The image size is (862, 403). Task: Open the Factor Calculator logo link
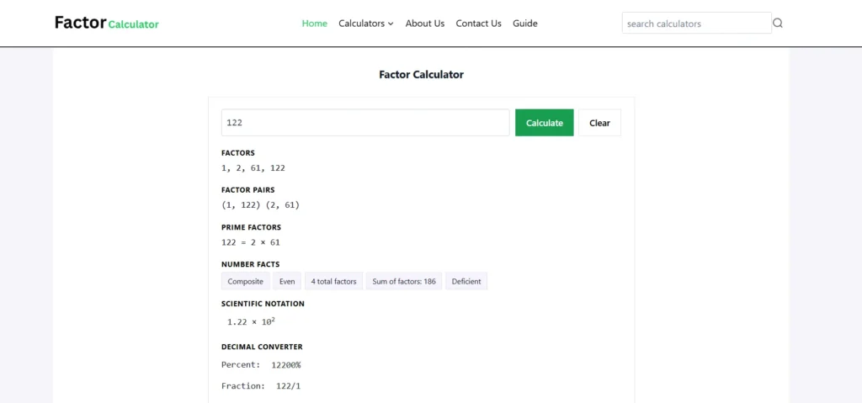click(x=107, y=23)
